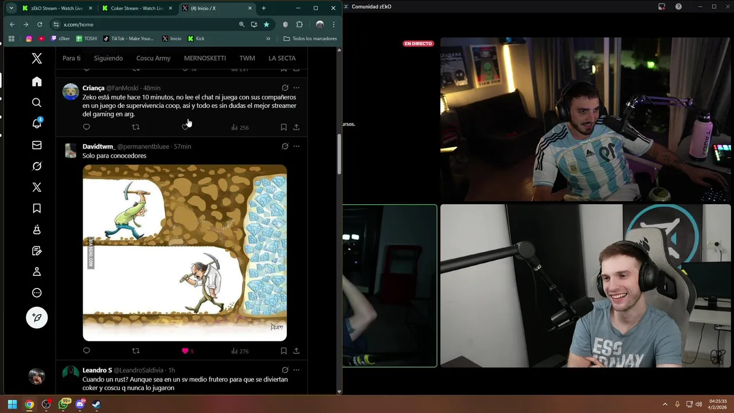Open Chrome extensions puzzle icon
This screenshot has height=413, width=734.
[x=299, y=24]
